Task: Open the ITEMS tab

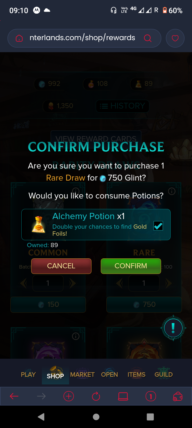Action: tap(137, 374)
